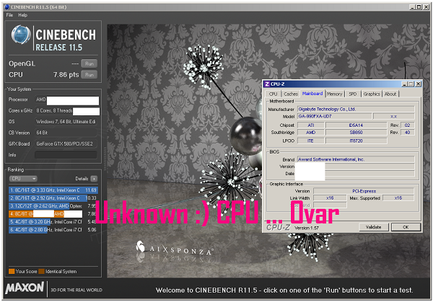Image resolution: width=433 pixels, height=302 pixels.
Task: Select ranking entry 2 Intel Xeon 2.92 GHz
Action: [x=53, y=198]
